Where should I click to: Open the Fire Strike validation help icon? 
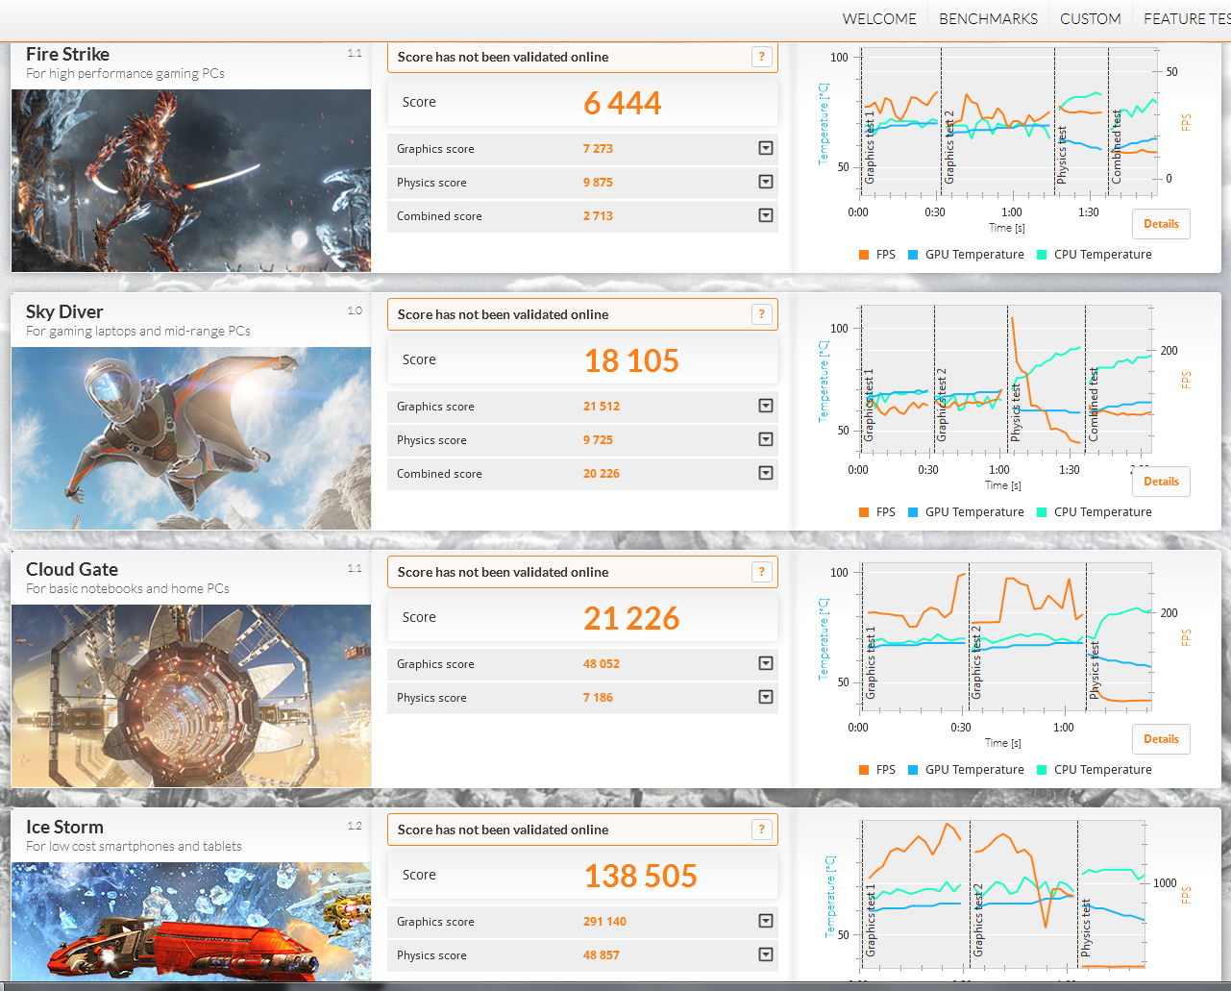(x=762, y=57)
